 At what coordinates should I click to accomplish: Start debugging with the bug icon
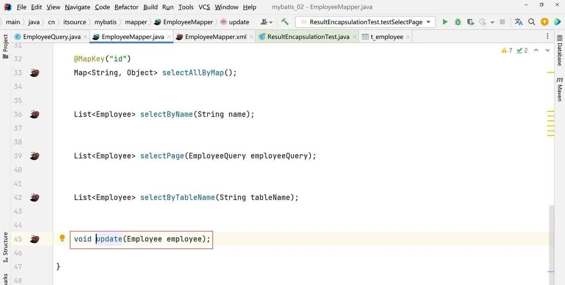[x=458, y=22]
